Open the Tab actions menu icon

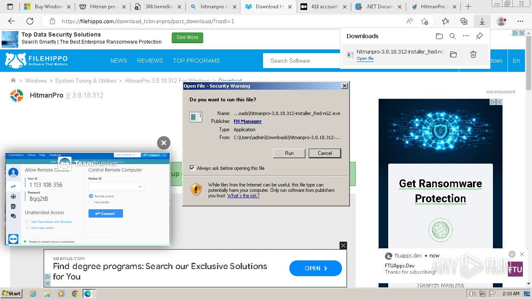[10, 6]
